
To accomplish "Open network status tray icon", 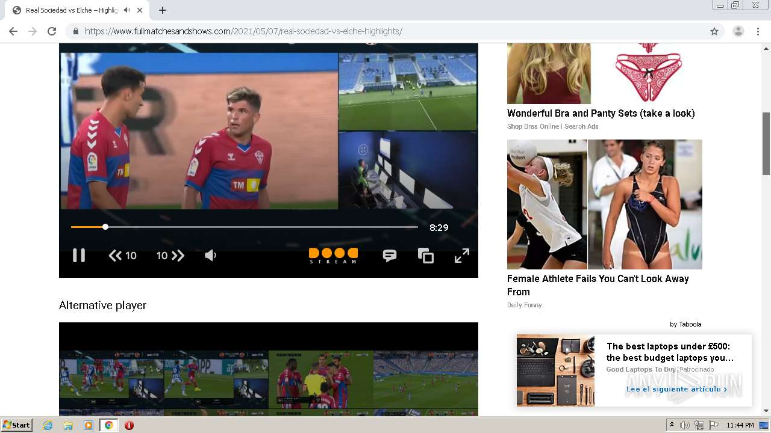I will coord(699,425).
